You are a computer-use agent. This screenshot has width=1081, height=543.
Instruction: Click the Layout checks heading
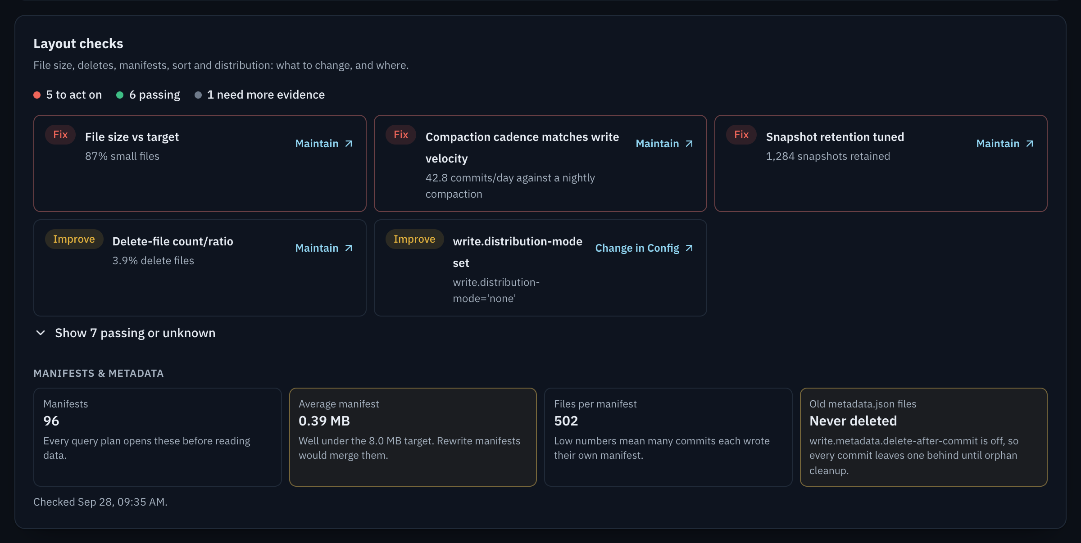point(78,44)
